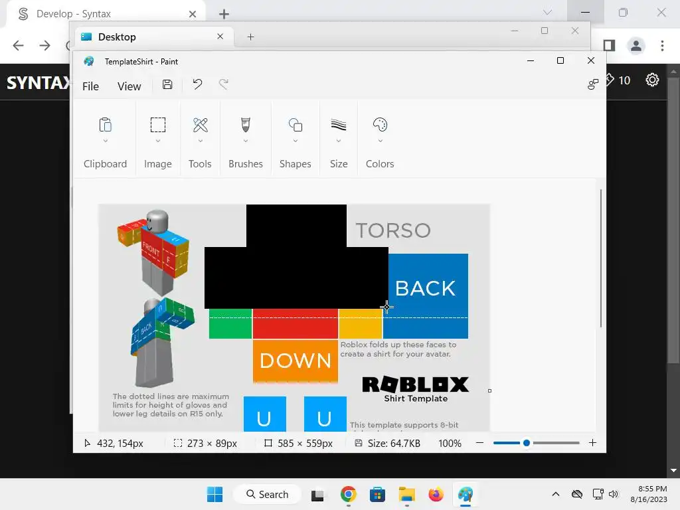Click the Clipboard paste icon
The width and height of the screenshot is (680, 510).
[x=106, y=125]
